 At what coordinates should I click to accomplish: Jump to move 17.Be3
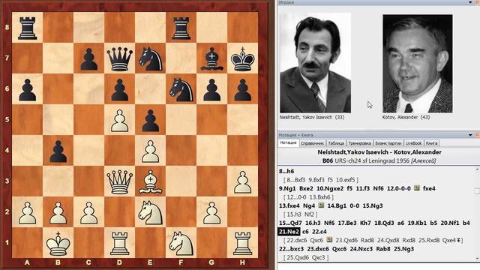pos(347,223)
